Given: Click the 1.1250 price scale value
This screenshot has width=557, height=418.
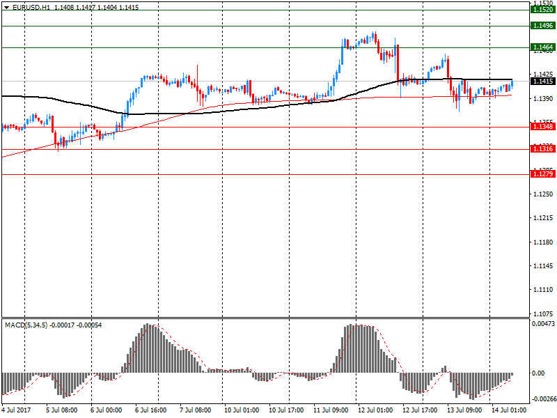Looking at the screenshot, I should (x=544, y=194).
